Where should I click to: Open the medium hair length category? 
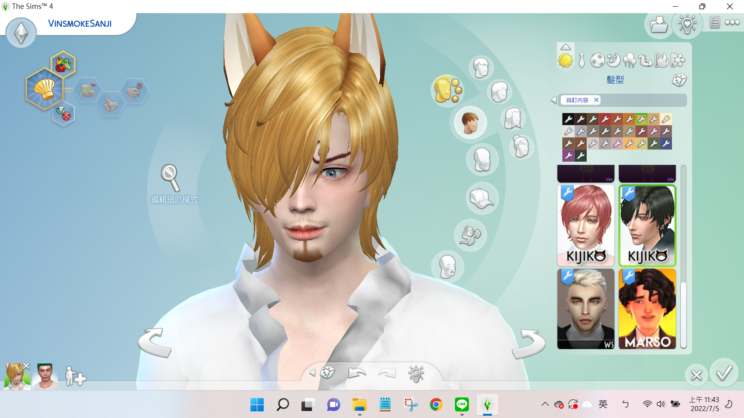coord(499,92)
